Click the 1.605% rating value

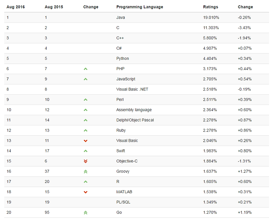pyautogui.click(x=210, y=182)
